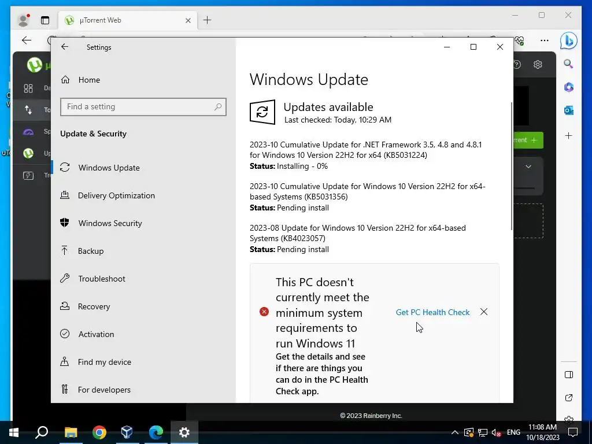Screen dimensions: 592x444
Task: Click the Windows Update refresh icon
Action: 262,112
